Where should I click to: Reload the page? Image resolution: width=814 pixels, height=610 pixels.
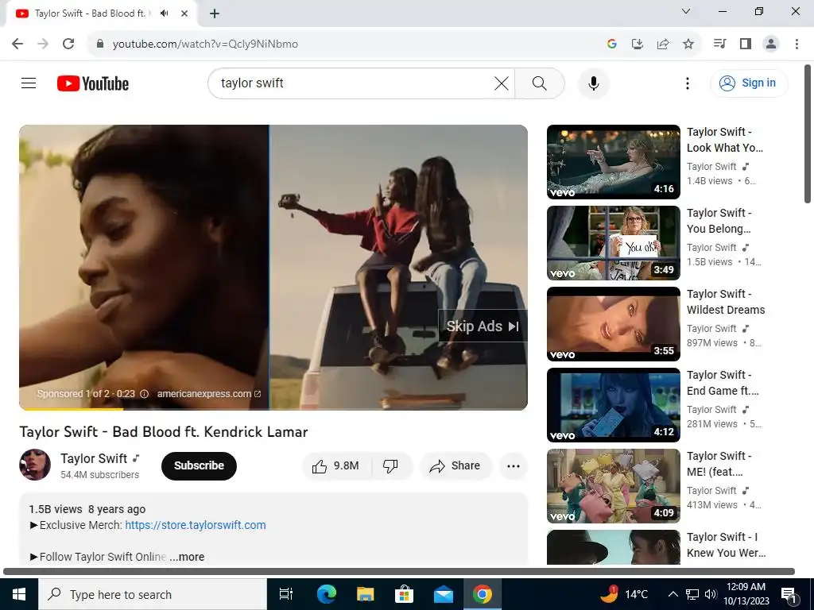tap(68, 44)
